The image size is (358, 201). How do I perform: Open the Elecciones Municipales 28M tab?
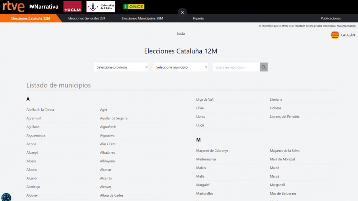[x=142, y=18]
